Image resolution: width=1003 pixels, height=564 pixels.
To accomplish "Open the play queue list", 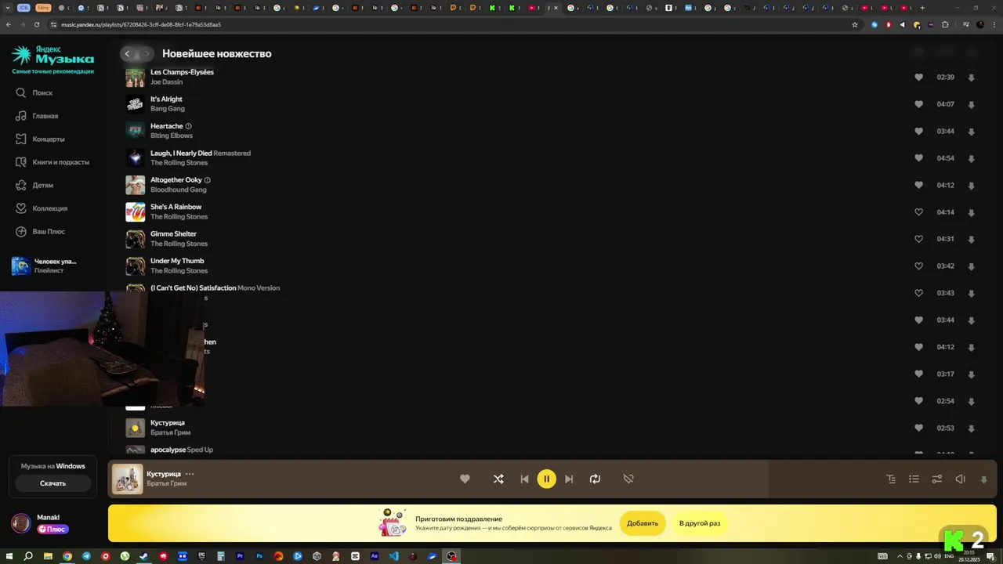I will coord(914,479).
